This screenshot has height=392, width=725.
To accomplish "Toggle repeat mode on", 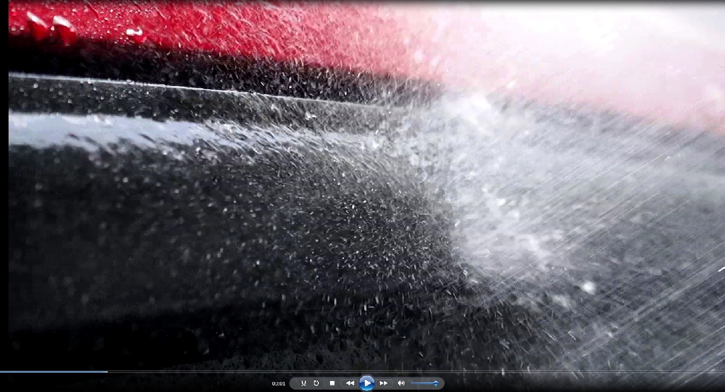I will [x=316, y=383].
